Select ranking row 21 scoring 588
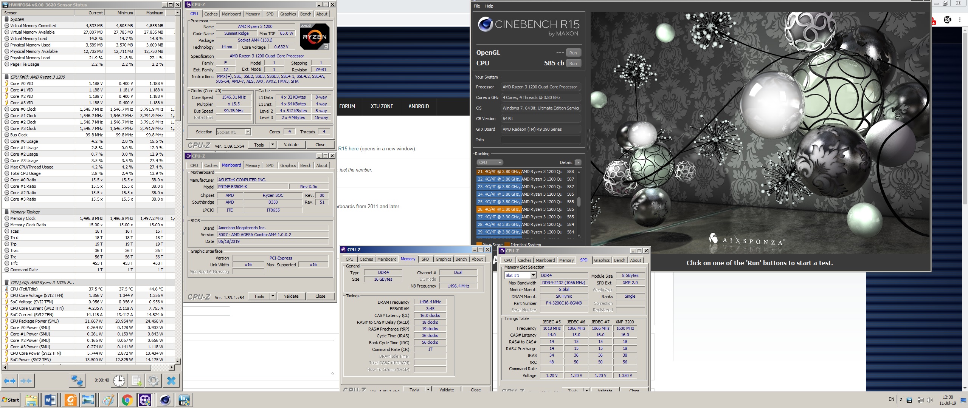This screenshot has height=408, width=968. point(526,172)
